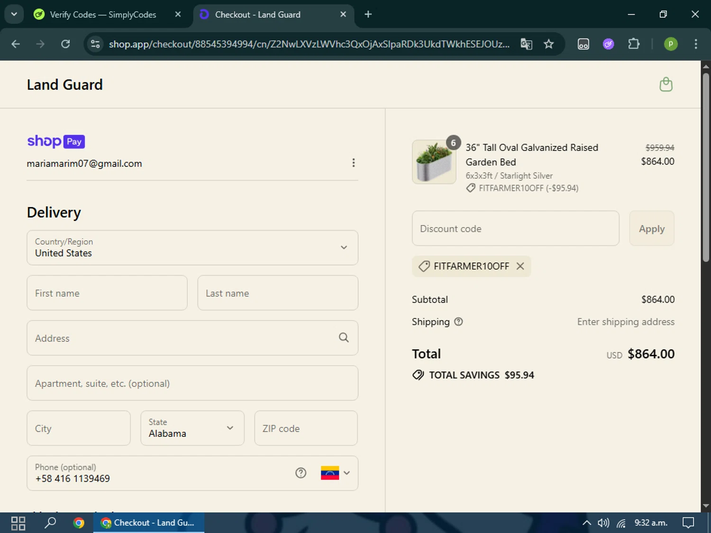
Task: View site information icon in address bar
Action: coord(95,44)
